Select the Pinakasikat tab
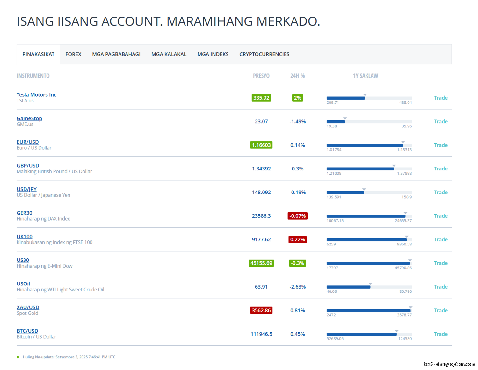 coord(38,54)
